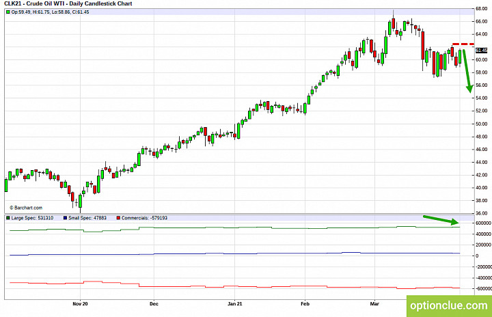
Task: Click the 400000 positions axis label
Action: 483,234
